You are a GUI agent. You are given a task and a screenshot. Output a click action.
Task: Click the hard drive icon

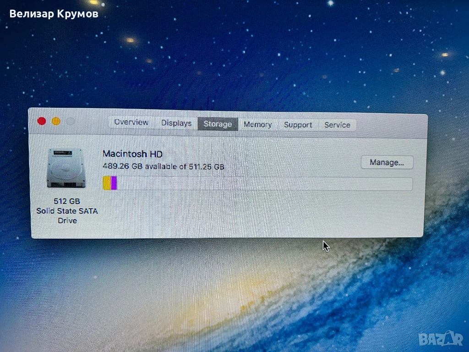pyautogui.click(x=66, y=168)
